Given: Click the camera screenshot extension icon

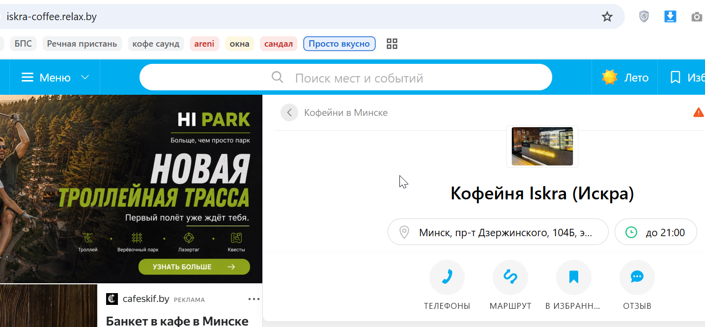Looking at the screenshot, I should pyautogui.click(x=697, y=17).
